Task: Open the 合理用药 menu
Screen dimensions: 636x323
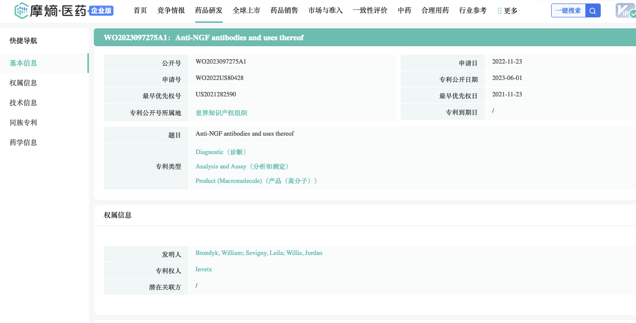Action: (435, 10)
